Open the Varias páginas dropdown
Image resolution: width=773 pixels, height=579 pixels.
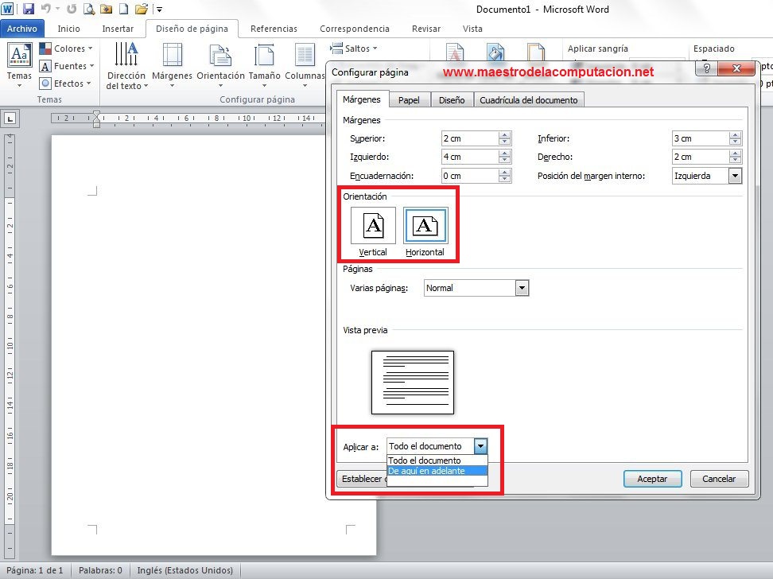pyautogui.click(x=522, y=288)
